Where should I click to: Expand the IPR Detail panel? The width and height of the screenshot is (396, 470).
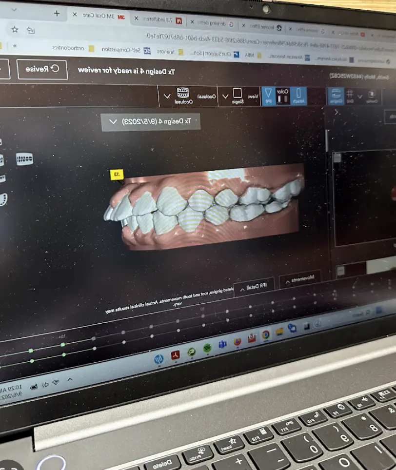pos(254,287)
